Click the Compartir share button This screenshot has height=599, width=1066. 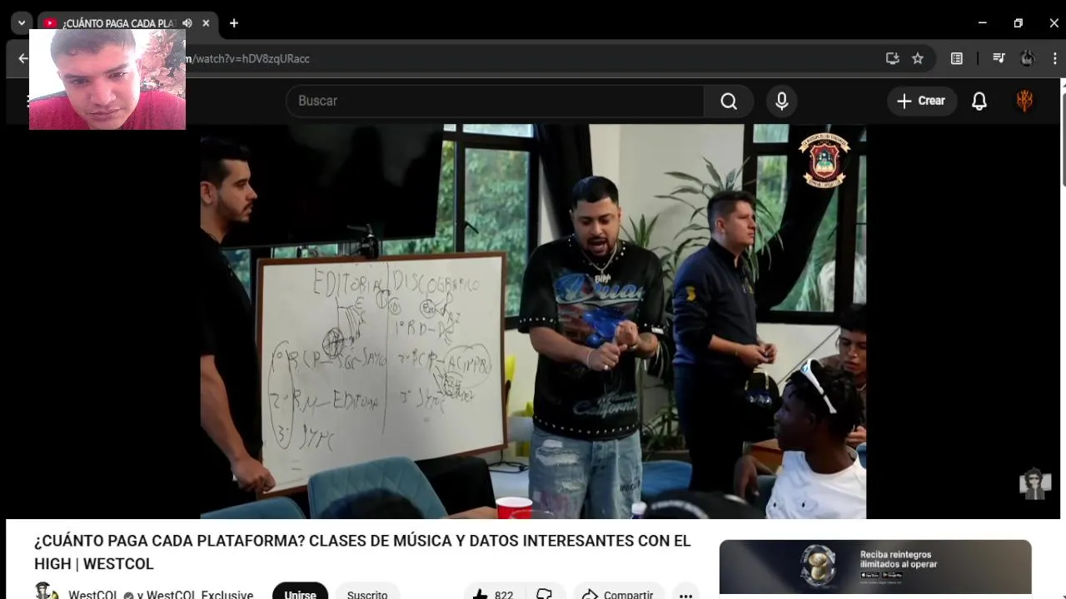pyautogui.click(x=618, y=594)
